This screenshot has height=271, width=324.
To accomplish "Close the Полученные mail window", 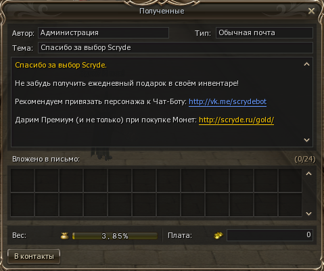I will coord(311,11).
